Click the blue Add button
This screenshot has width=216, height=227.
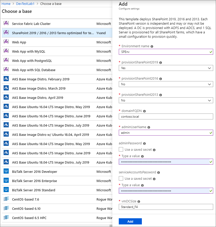point(130,221)
